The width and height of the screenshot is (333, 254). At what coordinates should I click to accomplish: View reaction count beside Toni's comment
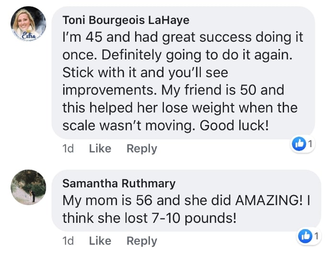(x=310, y=143)
